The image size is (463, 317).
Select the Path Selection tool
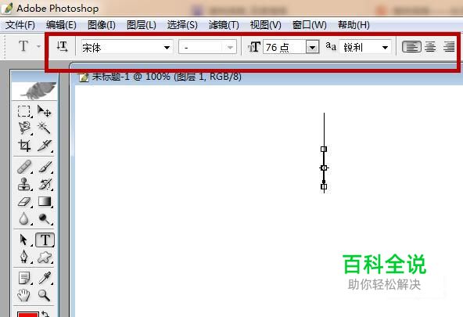coord(24,240)
